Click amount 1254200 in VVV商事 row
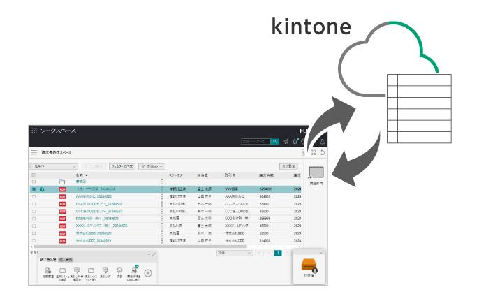This screenshot has width=479, height=301. click(266, 189)
